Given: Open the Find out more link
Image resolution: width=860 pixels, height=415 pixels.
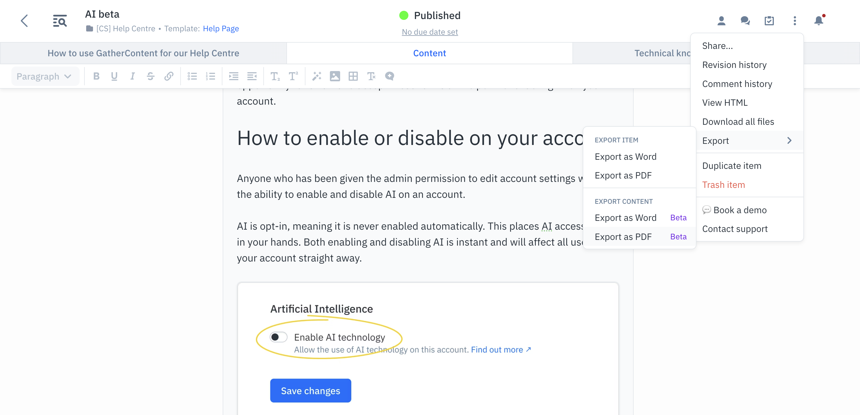Looking at the screenshot, I should coord(501,350).
